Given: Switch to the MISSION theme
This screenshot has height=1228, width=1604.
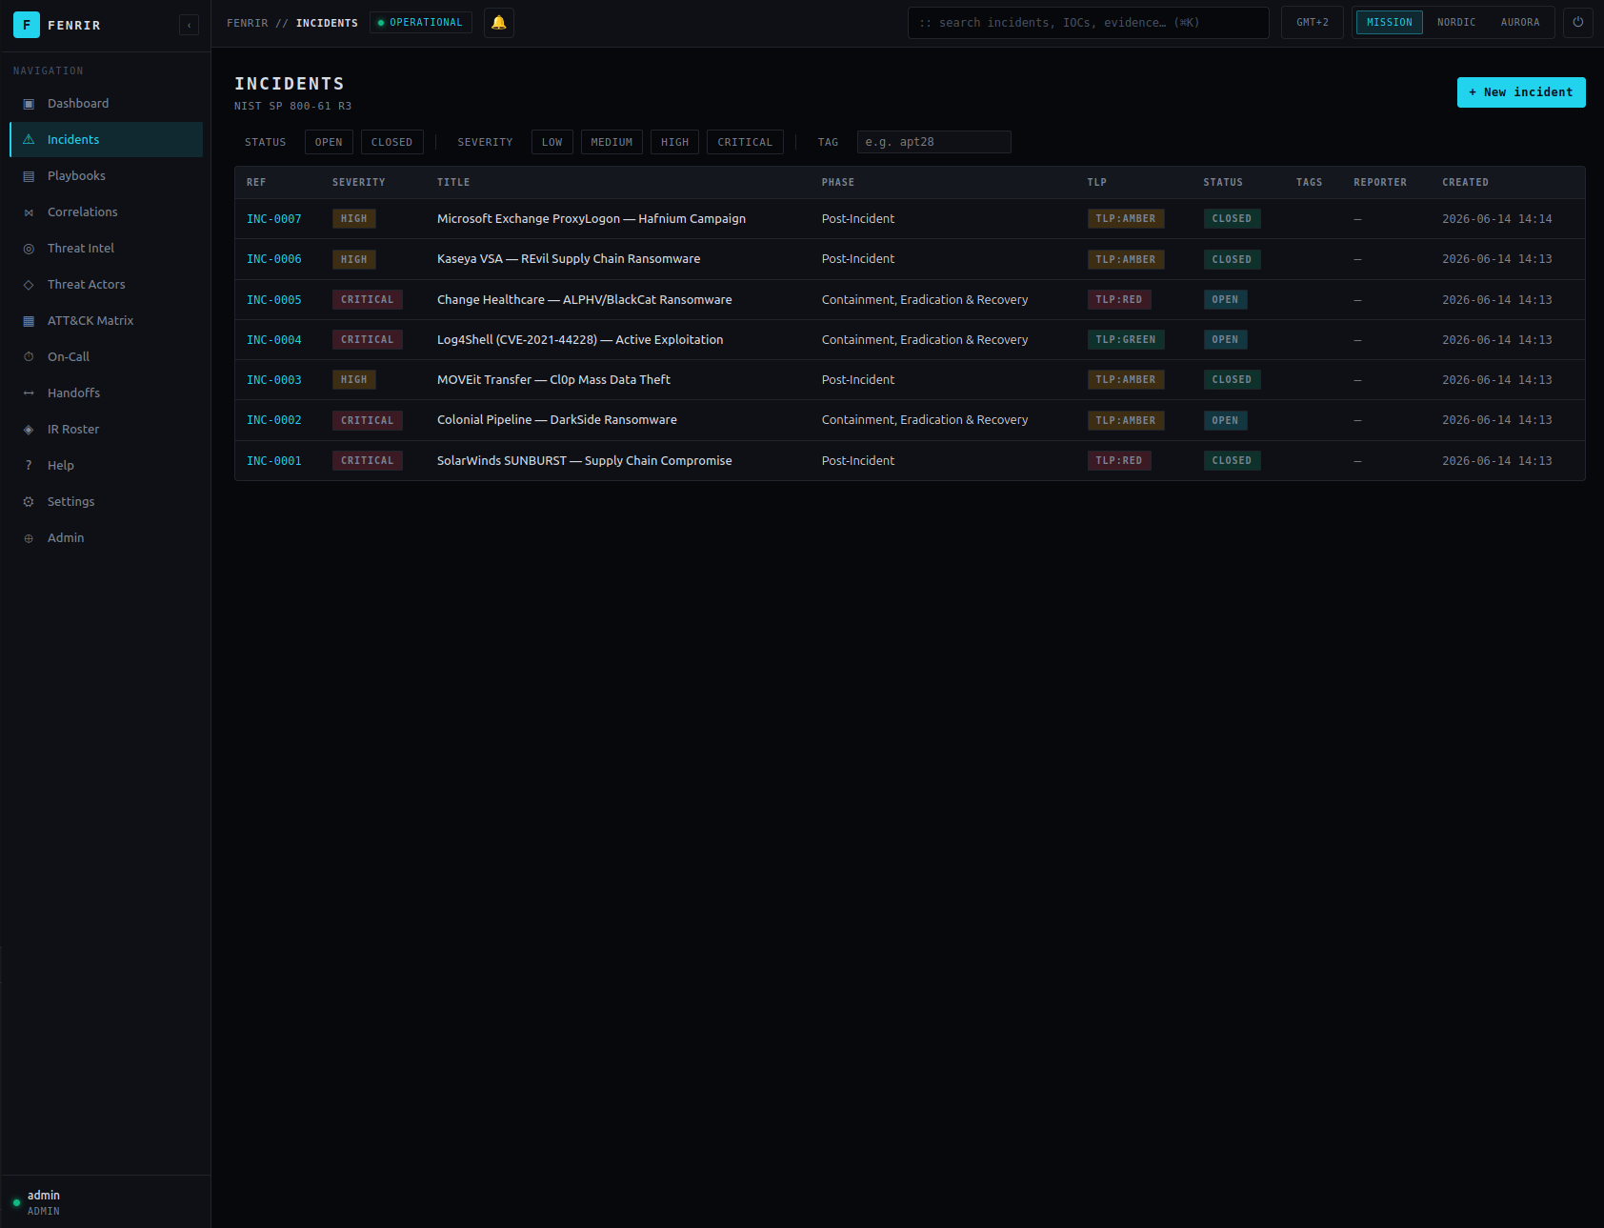Looking at the screenshot, I should pyautogui.click(x=1389, y=22).
